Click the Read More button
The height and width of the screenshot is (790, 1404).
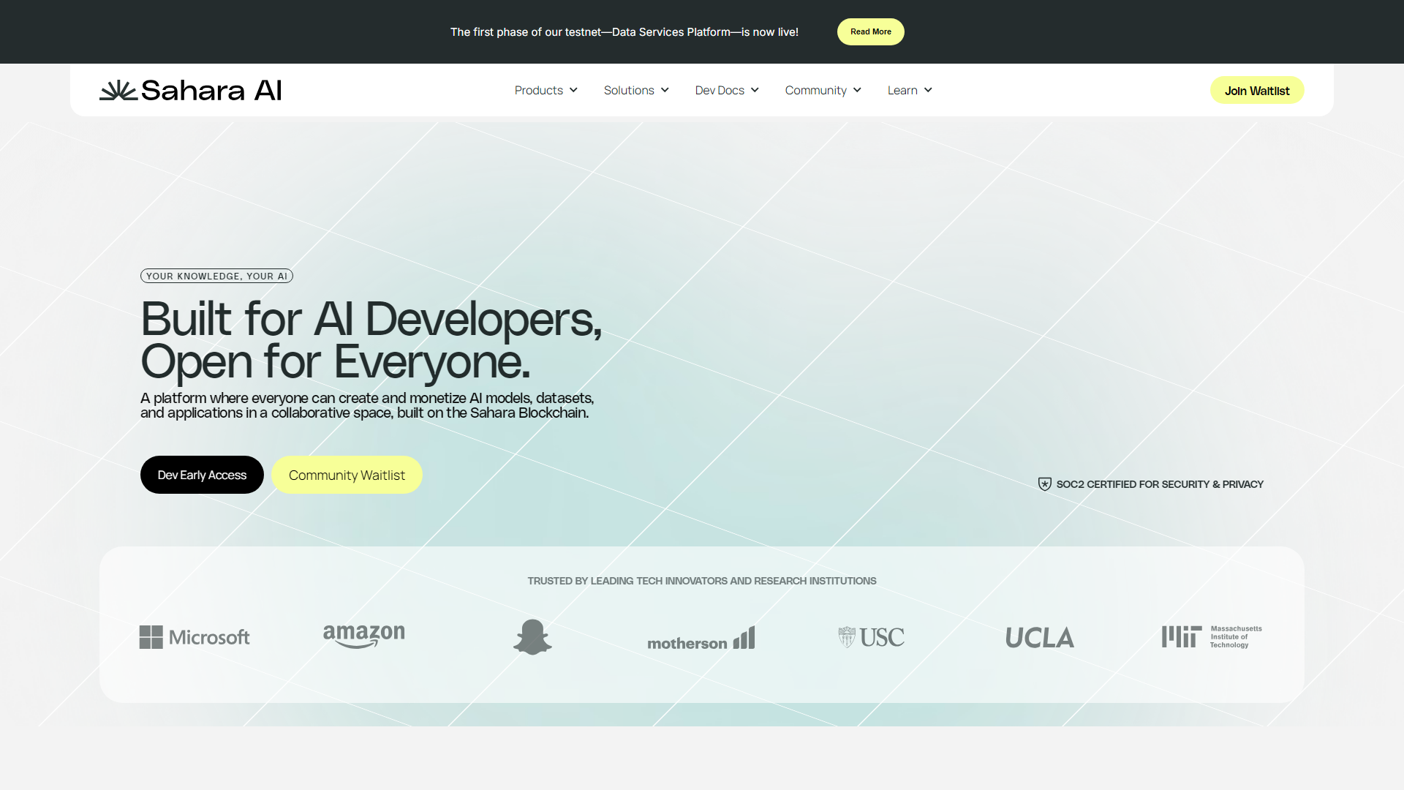coord(871,31)
